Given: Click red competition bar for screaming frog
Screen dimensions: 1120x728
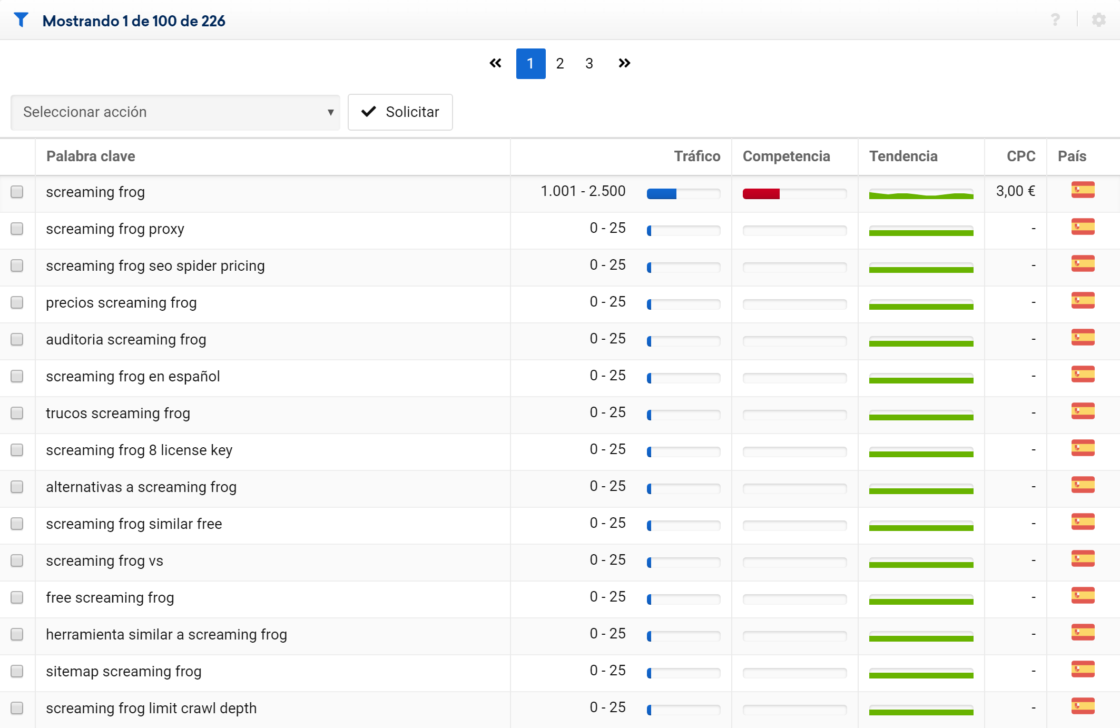Looking at the screenshot, I should (x=761, y=194).
